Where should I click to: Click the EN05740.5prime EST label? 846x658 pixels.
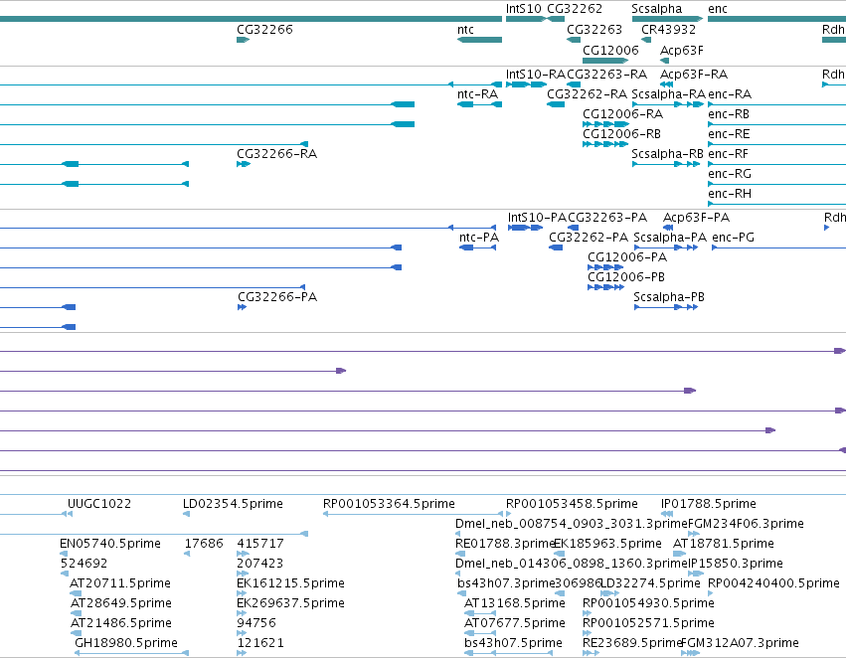(x=110, y=544)
